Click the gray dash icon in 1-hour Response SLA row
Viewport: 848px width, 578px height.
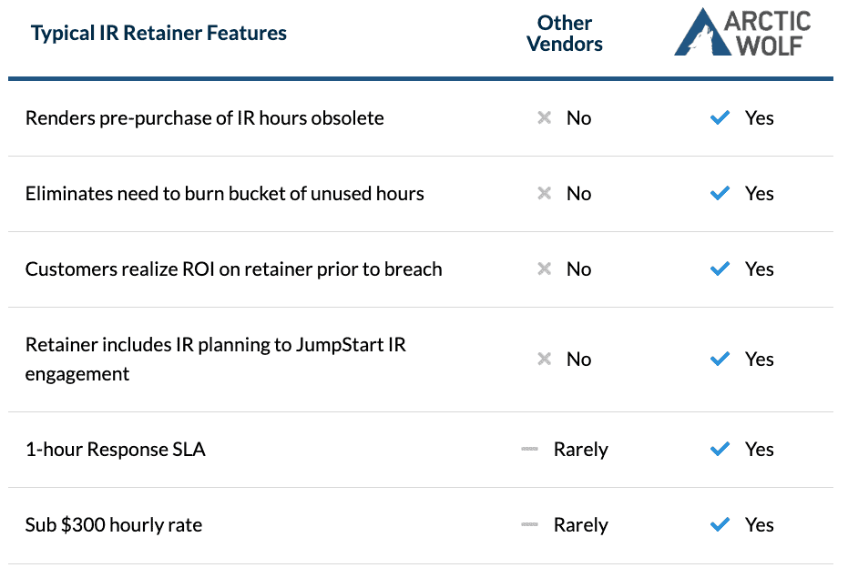pos(529,449)
